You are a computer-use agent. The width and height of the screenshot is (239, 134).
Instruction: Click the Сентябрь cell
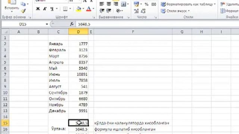[58, 93]
